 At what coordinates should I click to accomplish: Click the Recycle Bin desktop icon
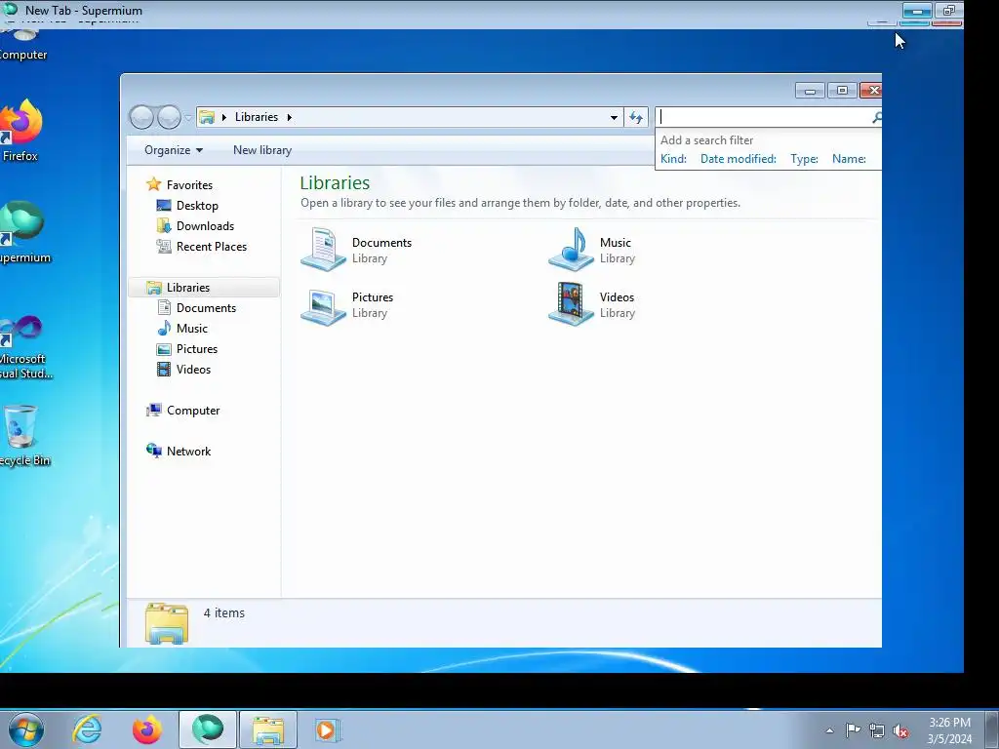[x=23, y=435]
